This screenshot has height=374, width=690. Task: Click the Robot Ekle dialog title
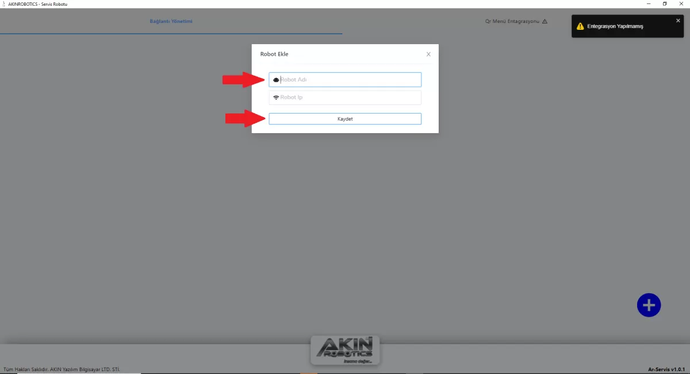(274, 54)
